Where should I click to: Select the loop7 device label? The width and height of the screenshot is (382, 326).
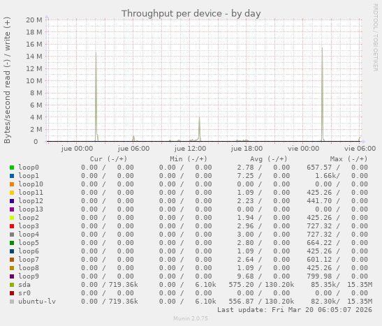tap(29, 260)
